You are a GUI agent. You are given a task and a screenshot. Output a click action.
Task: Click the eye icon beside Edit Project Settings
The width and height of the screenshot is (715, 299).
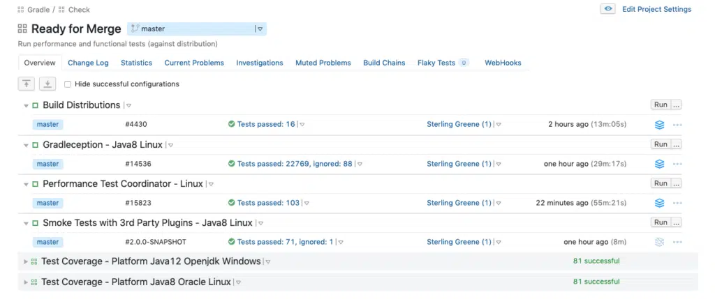(608, 9)
